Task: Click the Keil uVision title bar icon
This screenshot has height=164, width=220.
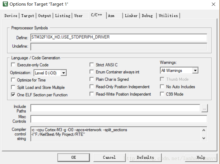Action: click(x=5, y=4)
